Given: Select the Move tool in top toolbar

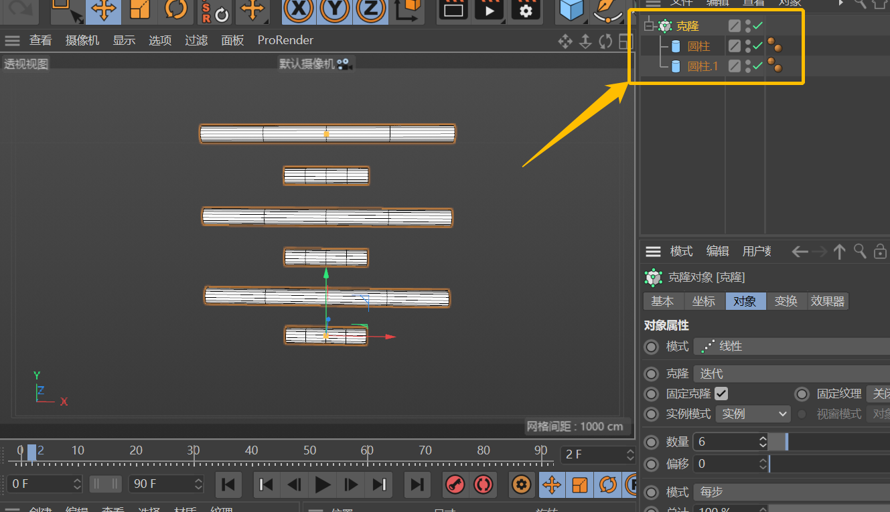Looking at the screenshot, I should point(103,10).
